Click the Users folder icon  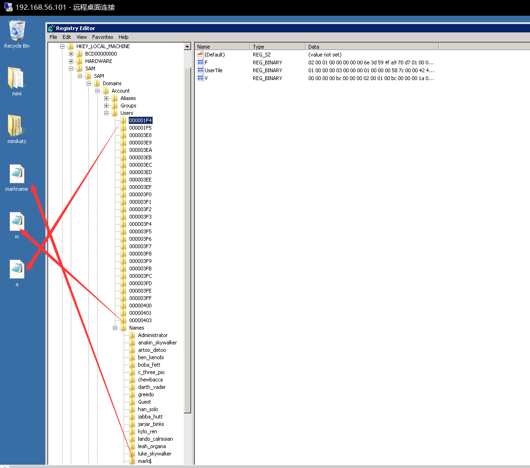(115, 113)
